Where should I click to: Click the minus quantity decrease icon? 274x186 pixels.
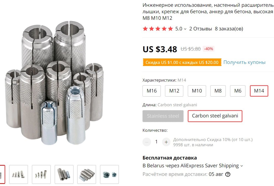[x=147, y=142]
